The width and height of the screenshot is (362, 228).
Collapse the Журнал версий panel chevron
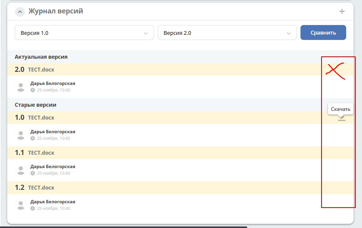(x=20, y=12)
